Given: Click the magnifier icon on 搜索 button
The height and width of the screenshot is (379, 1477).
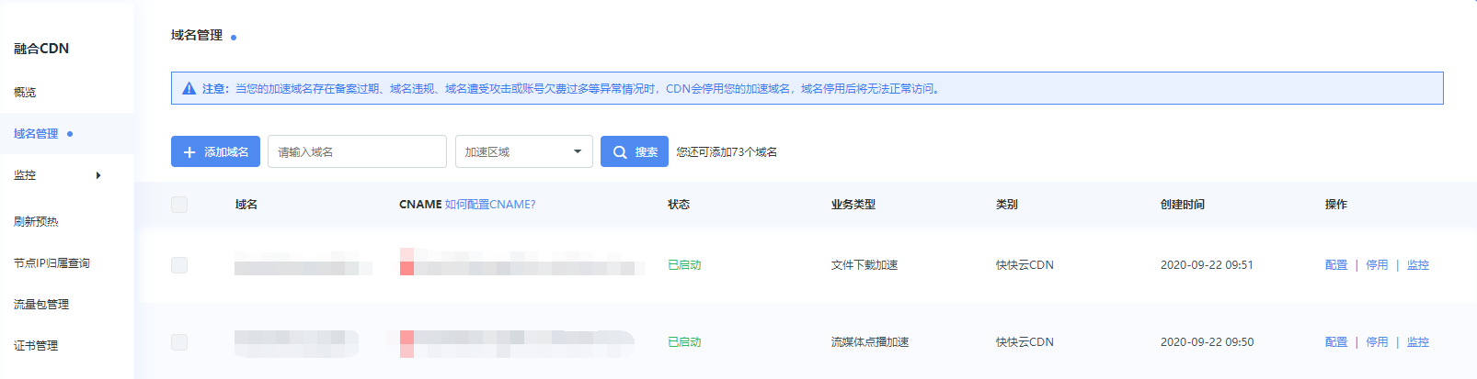Looking at the screenshot, I should [620, 152].
